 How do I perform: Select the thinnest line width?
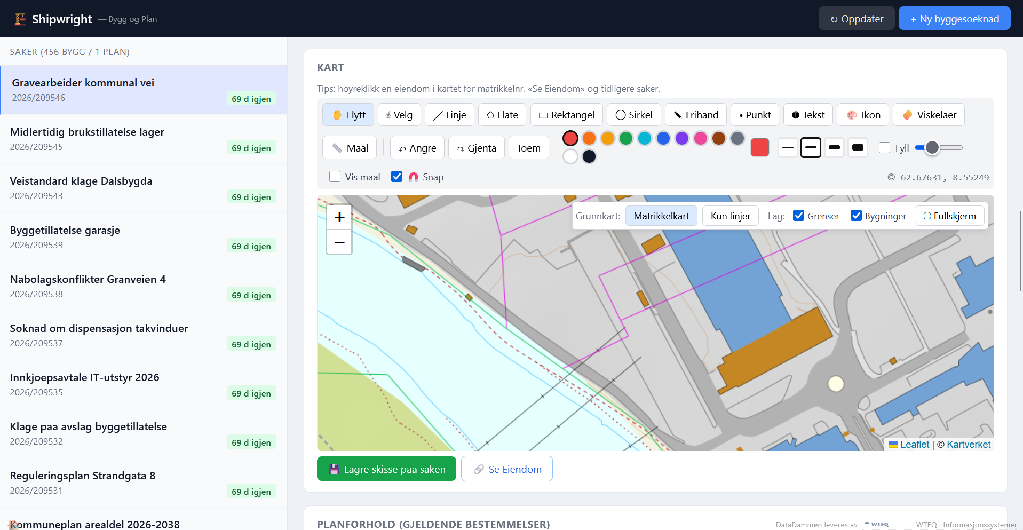tap(788, 147)
